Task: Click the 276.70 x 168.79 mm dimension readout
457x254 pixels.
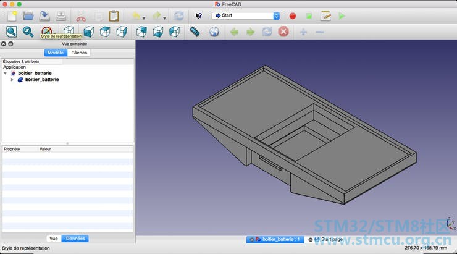Action: pos(426,248)
